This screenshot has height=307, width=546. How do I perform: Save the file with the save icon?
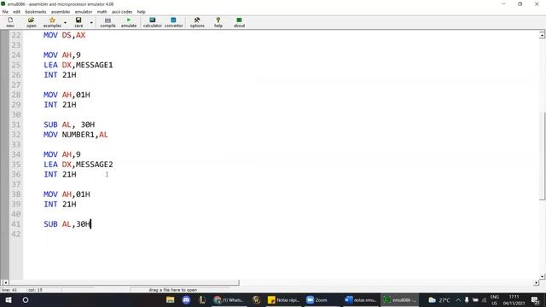[78, 22]
